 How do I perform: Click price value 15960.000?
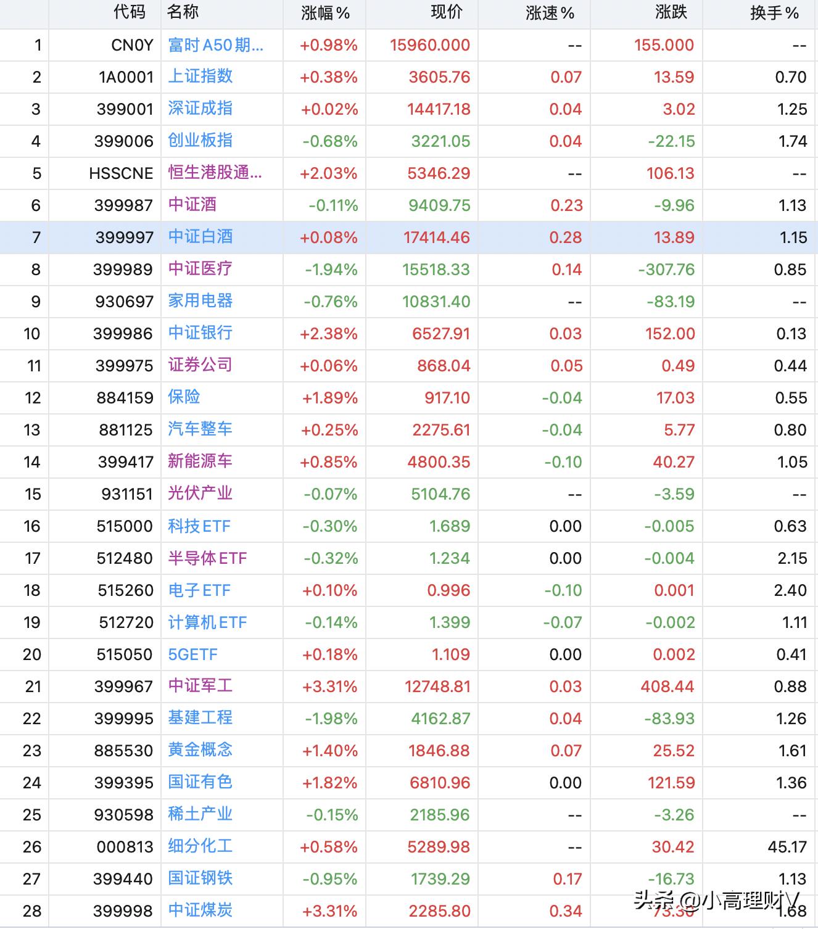point(430,45)
